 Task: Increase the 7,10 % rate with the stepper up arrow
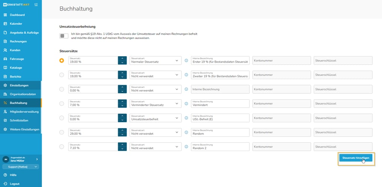pyautogui.click(x=122, y=144)
